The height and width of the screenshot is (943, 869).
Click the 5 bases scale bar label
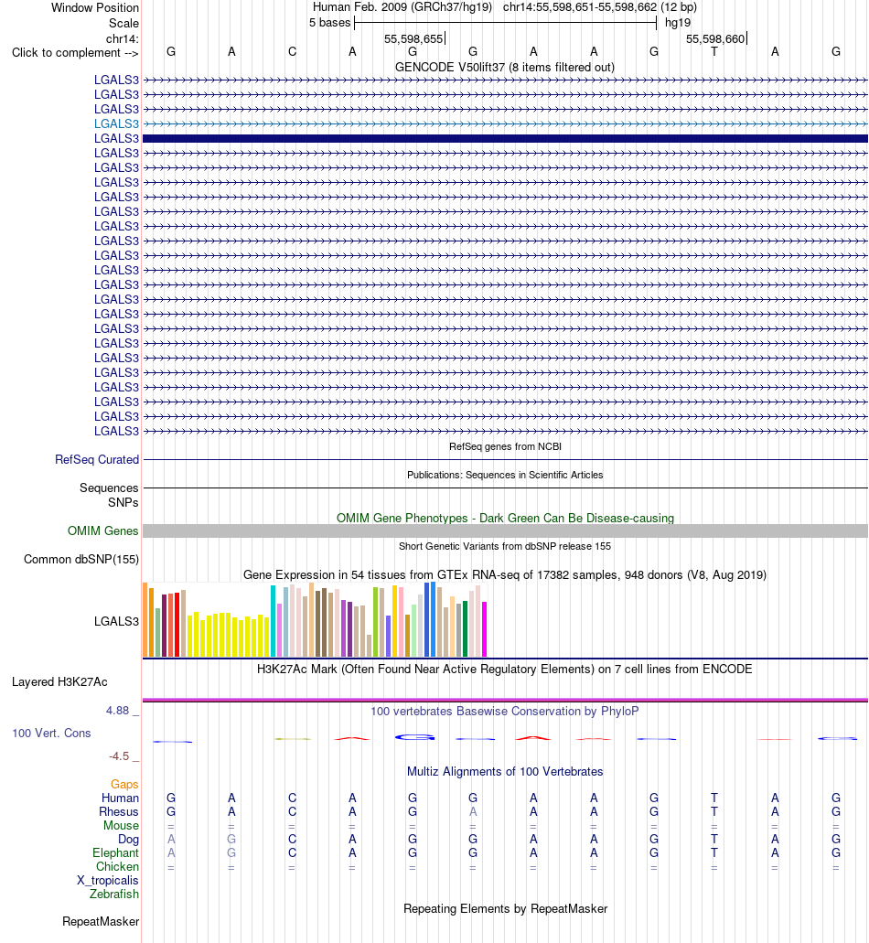(x=329, y=23)
